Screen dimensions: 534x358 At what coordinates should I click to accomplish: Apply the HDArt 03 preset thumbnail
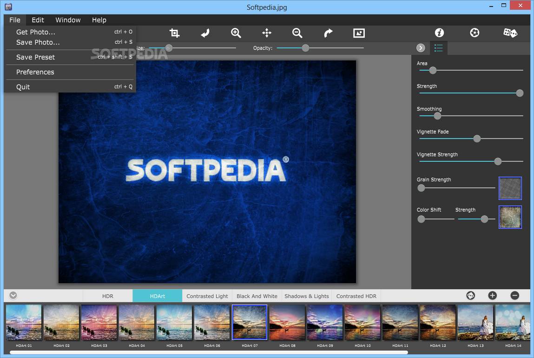[99, 323]
